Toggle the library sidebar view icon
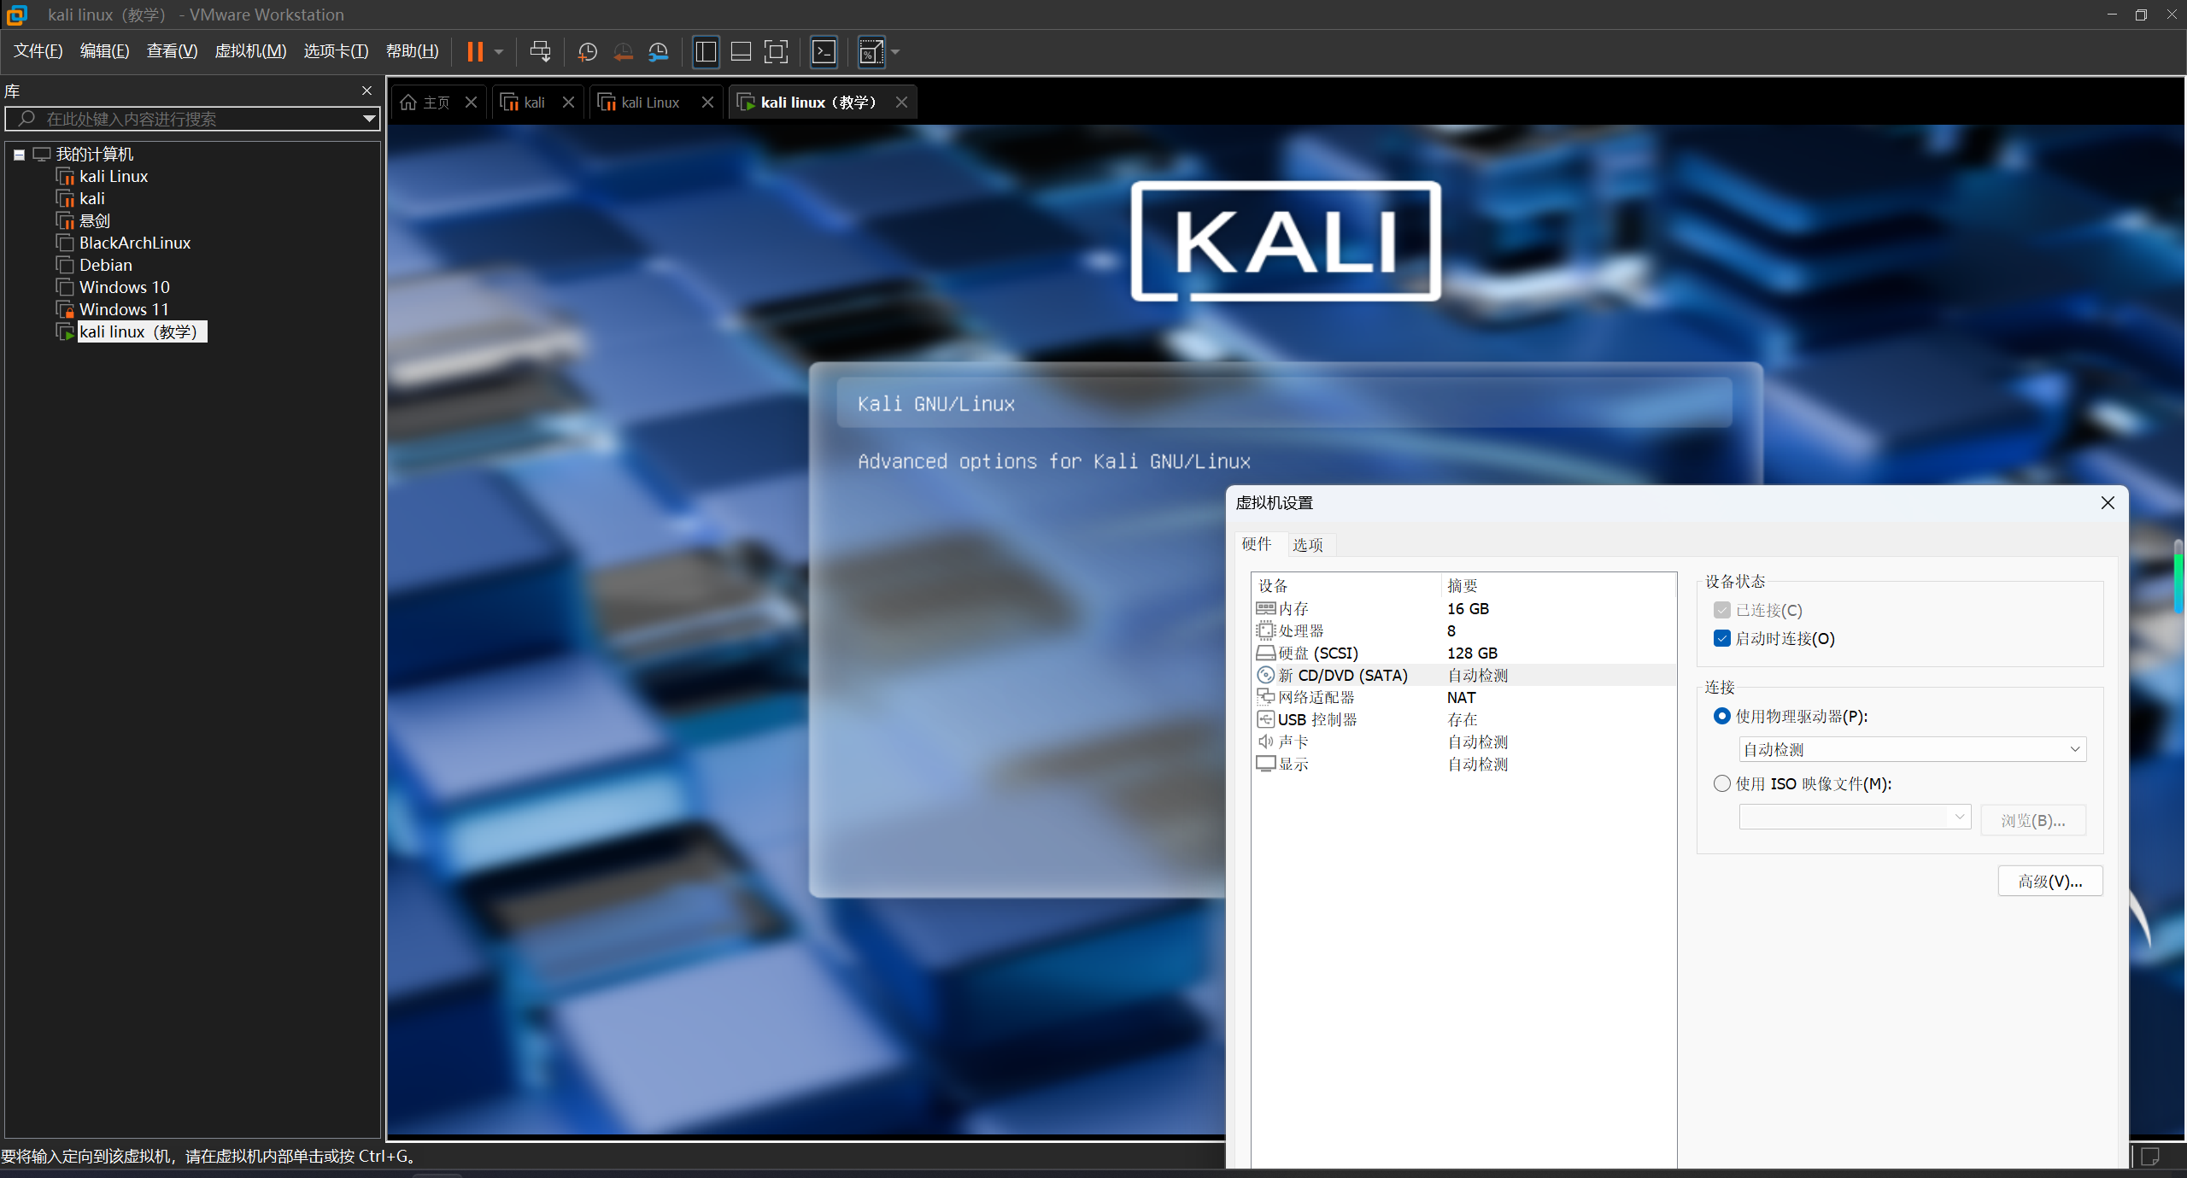The image size is (2187, 1178). click(x=706, y=52)
